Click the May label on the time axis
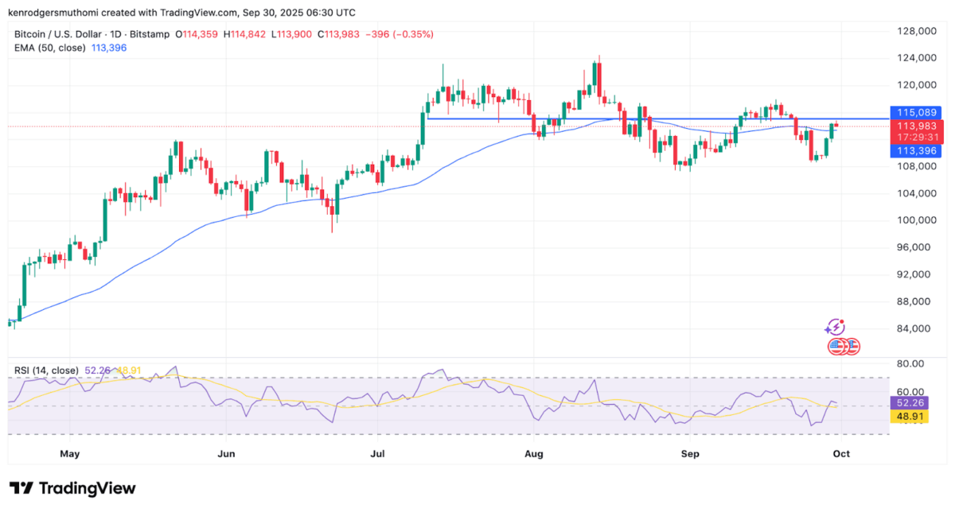This screenshot has width=955, height=512. 70,454
